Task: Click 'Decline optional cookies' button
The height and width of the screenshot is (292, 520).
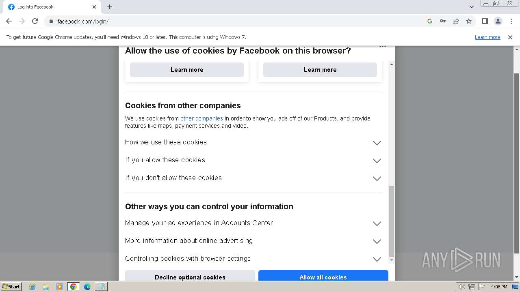Action: tap(190, 276)
